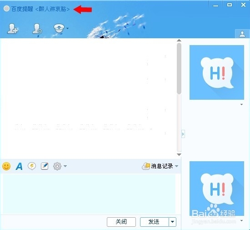Click the grey status circle beside 百度提醒
250x230 pixels.
[x=6, y=9]
